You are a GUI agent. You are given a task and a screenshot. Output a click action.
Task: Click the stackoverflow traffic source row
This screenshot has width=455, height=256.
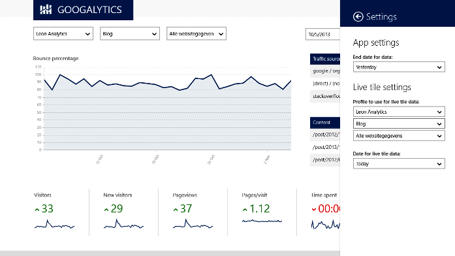[325, 96]
